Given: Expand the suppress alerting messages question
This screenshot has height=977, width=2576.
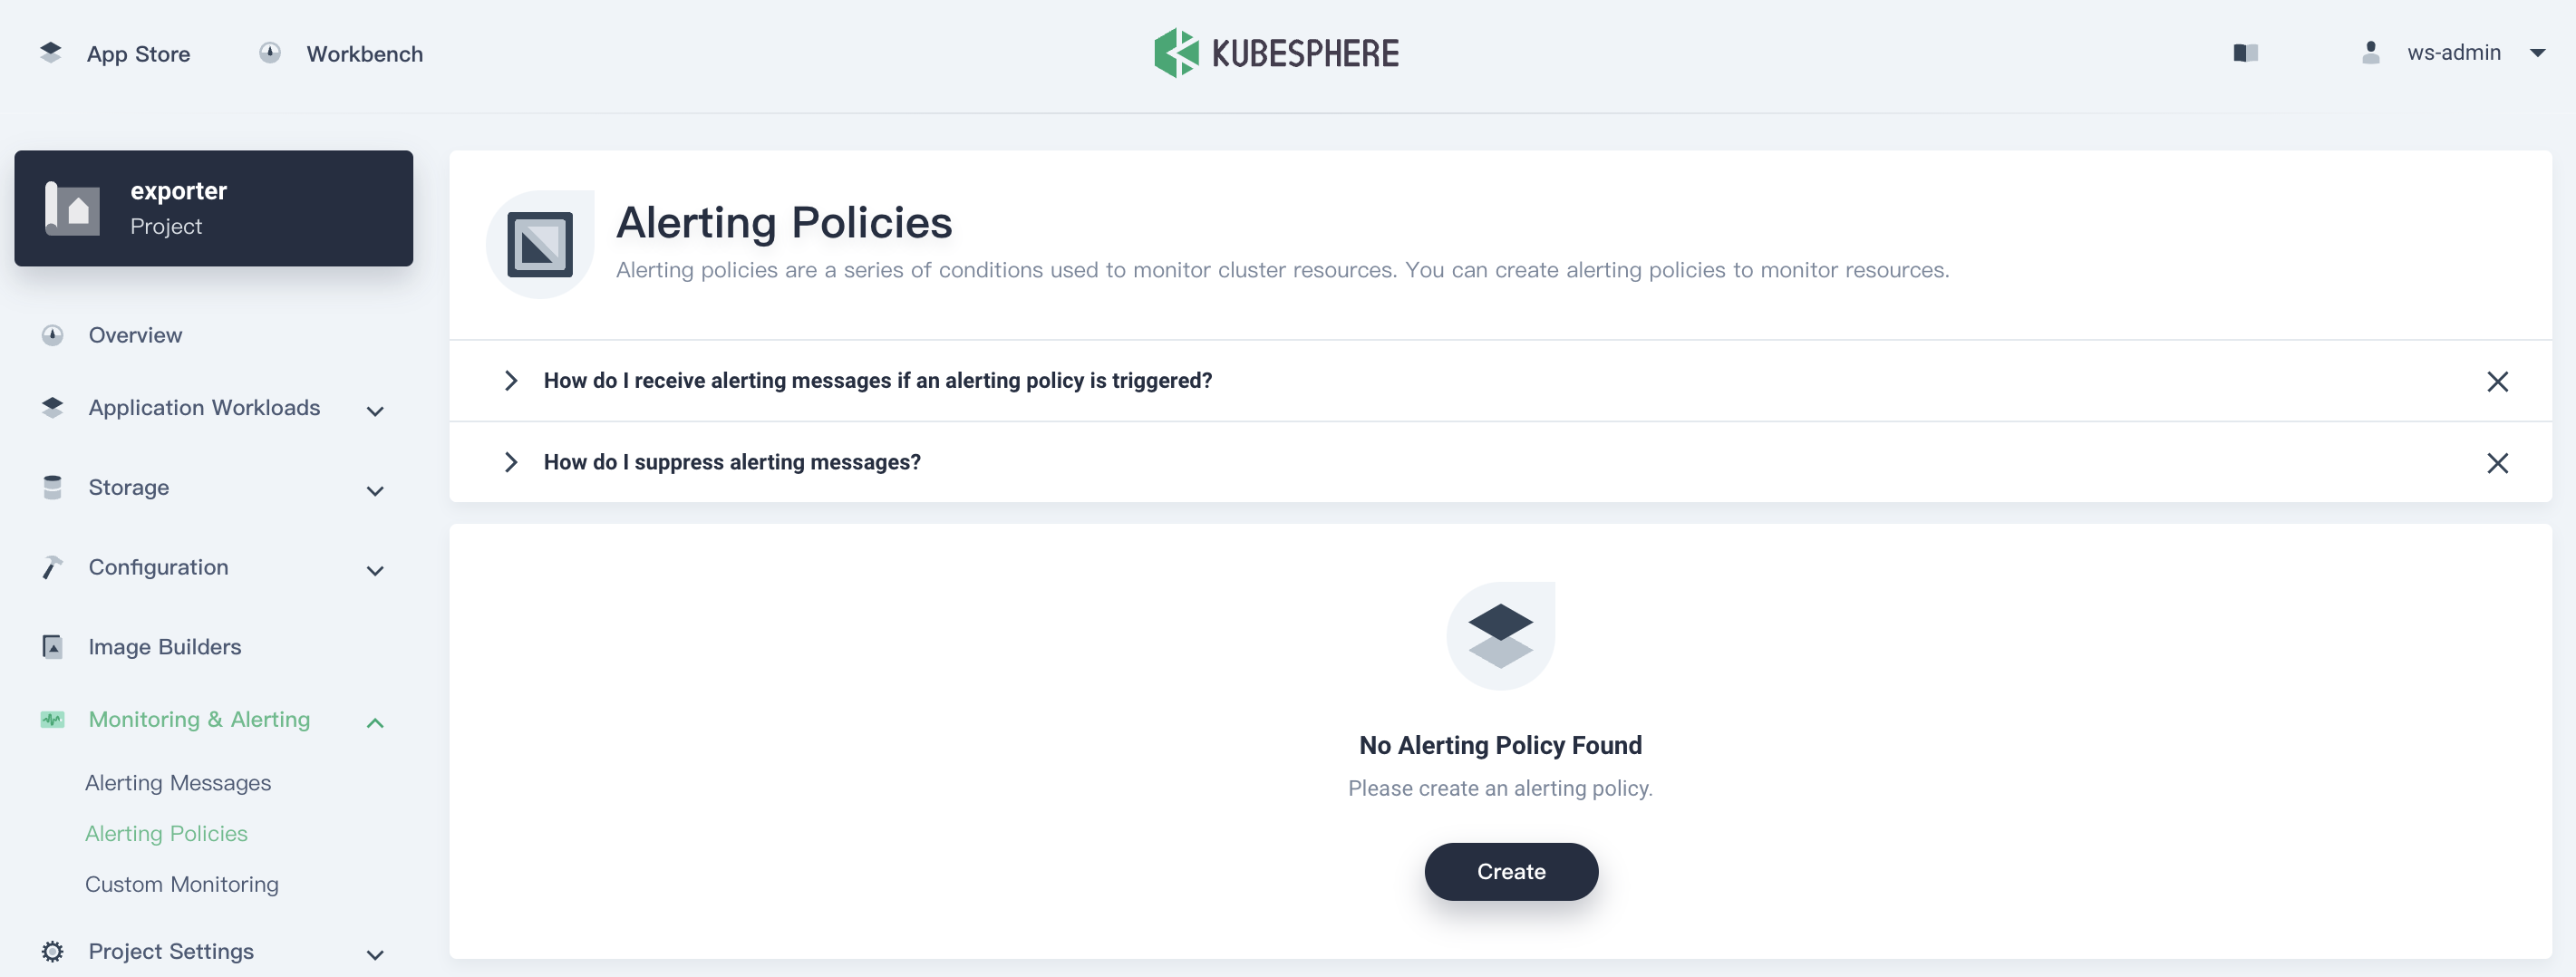Looking at the screenshot, I should click(x=511, y=462).
